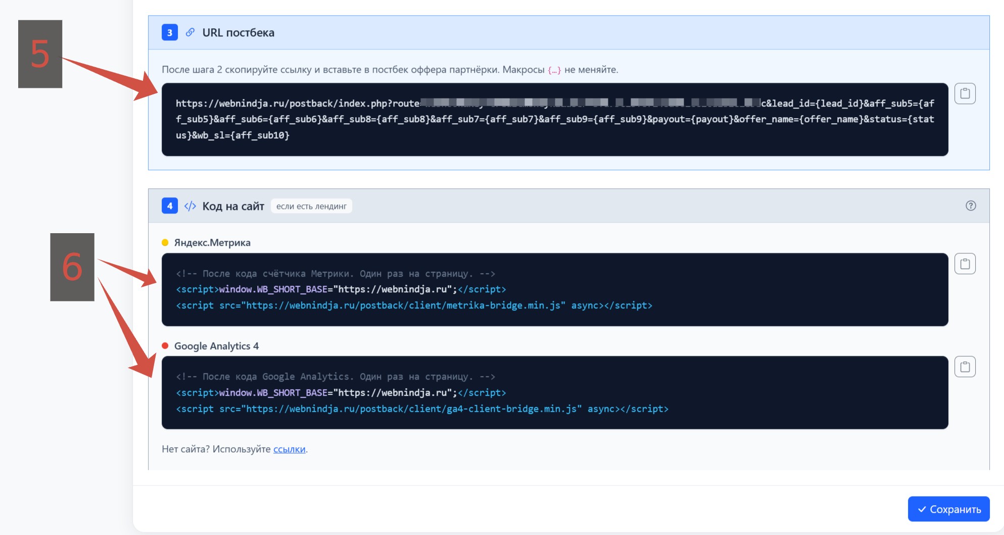The width and height of the screenshot is (1004, 535).
Task: Click the metrika-bridge.min.js script line
Action: point(414,305)
